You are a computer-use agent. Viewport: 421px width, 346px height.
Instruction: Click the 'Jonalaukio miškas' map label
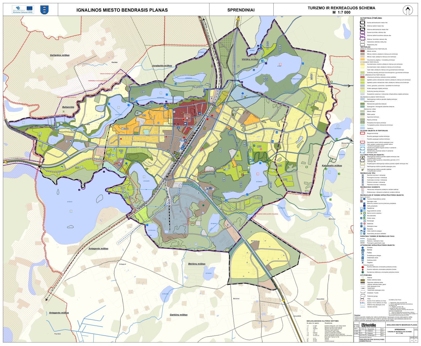coord(162,66)
